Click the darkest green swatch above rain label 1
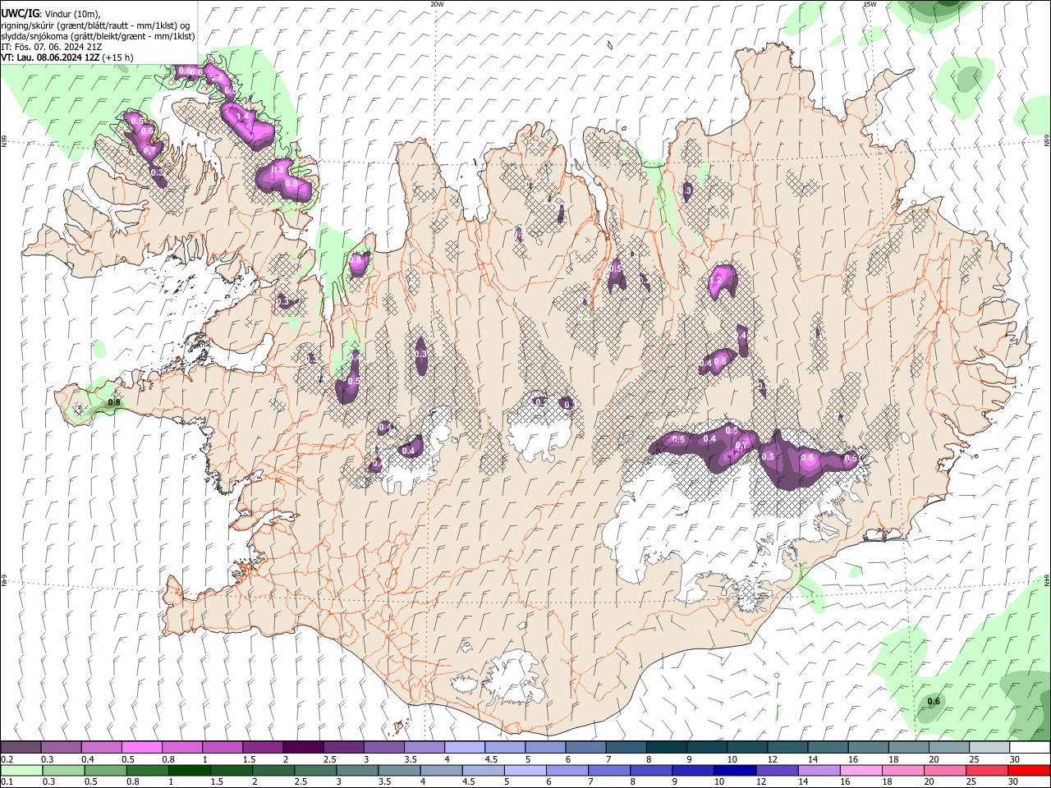Image resolution: width=1051 pixels, height=788 pixels. coord(189,771)
